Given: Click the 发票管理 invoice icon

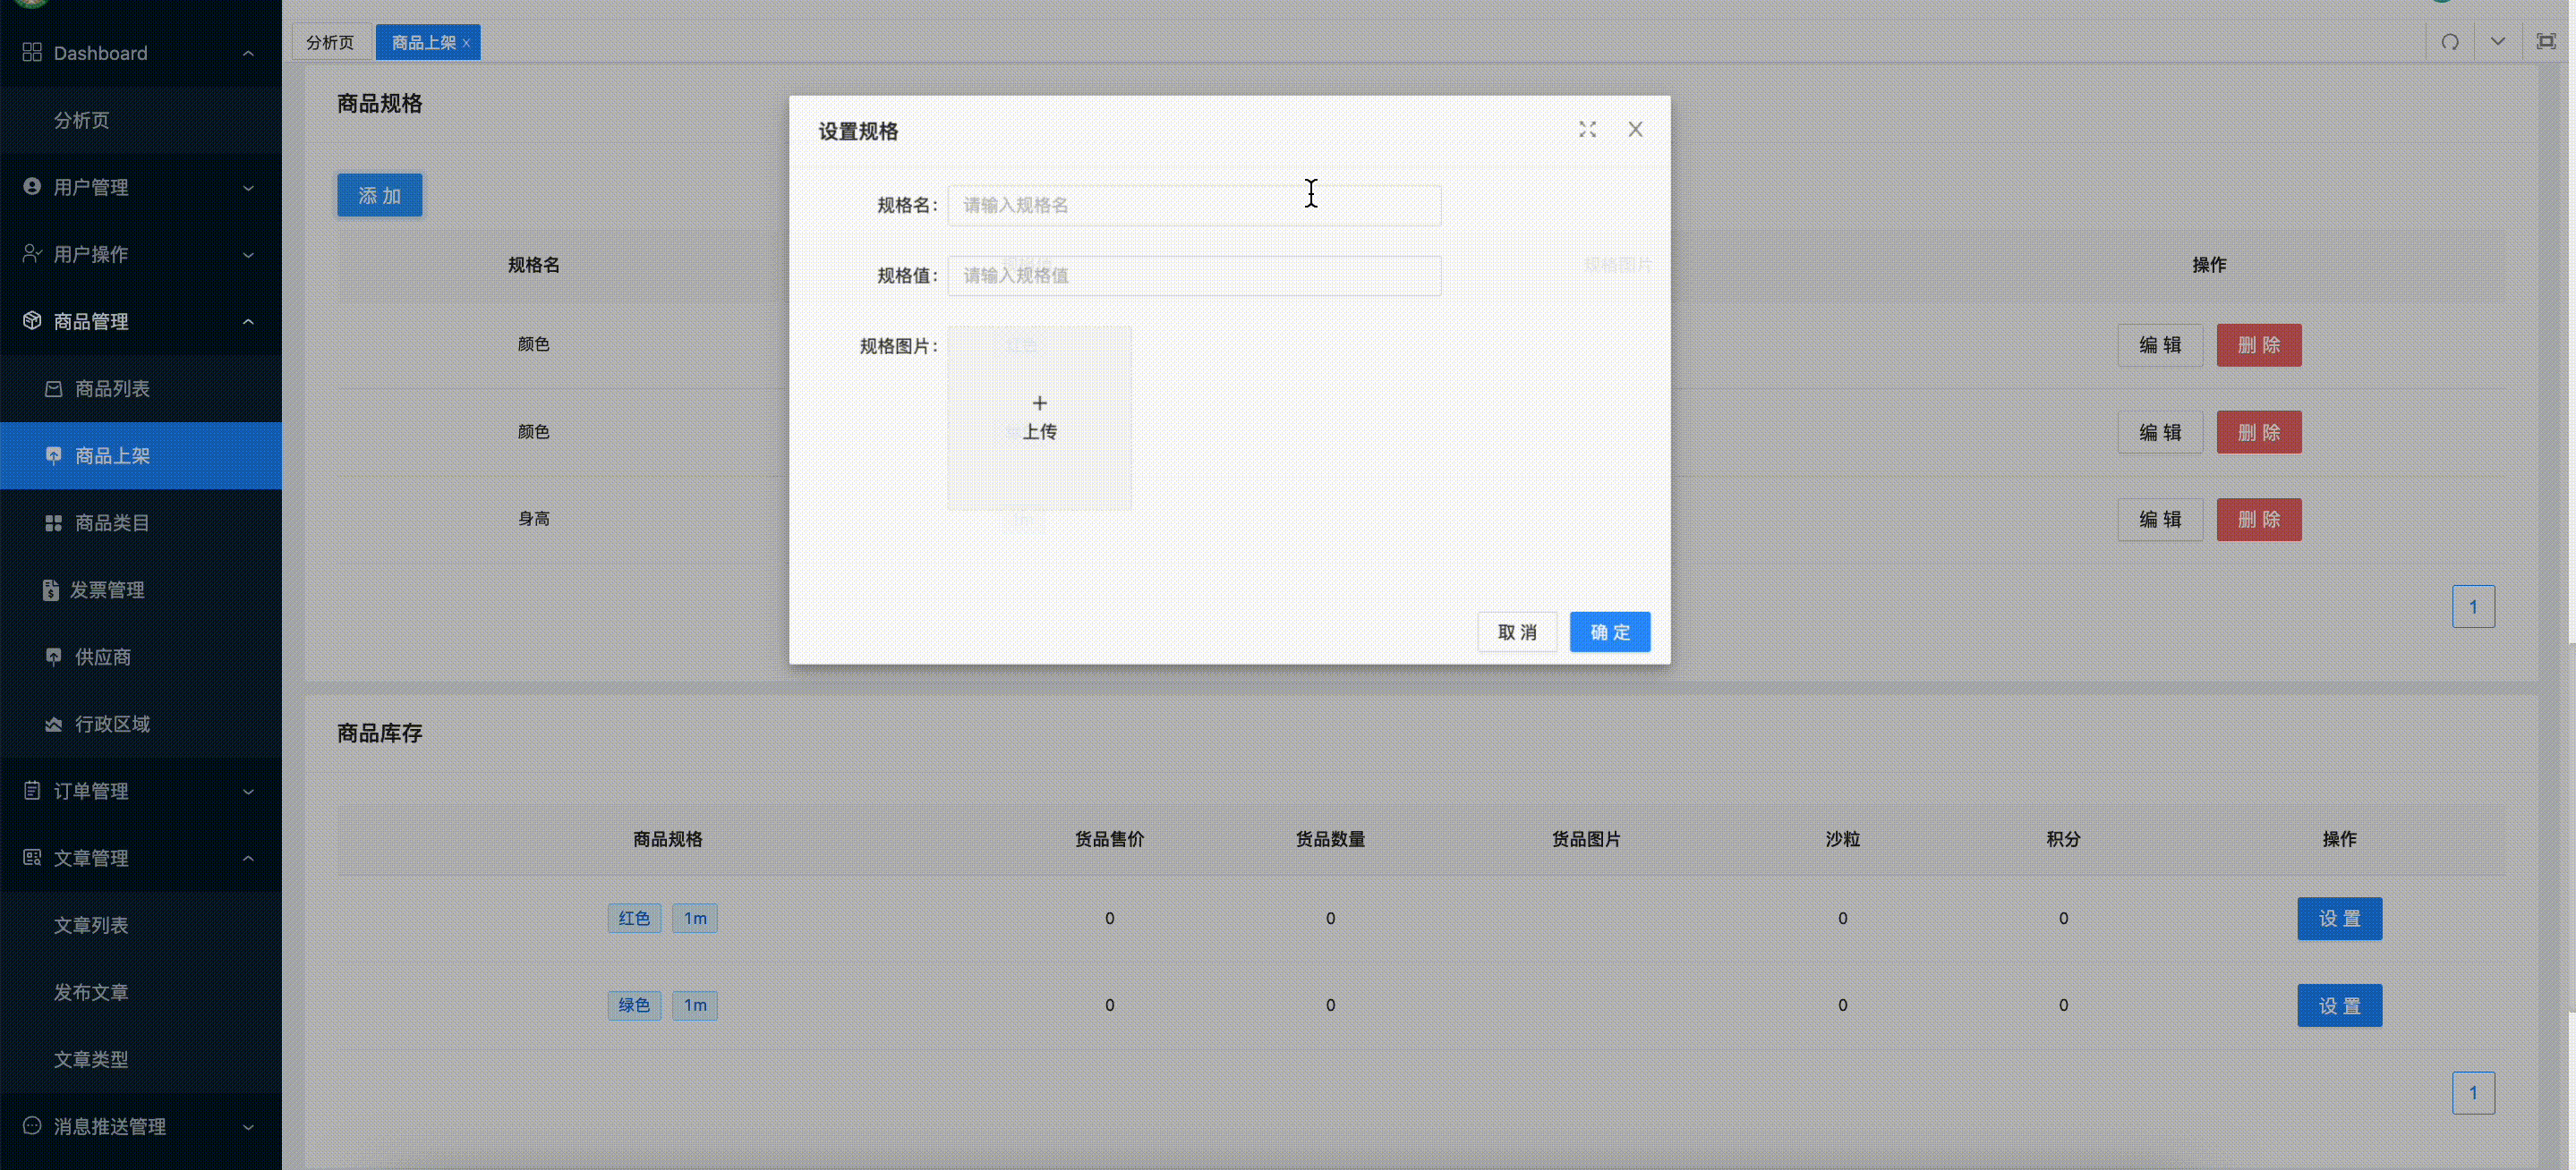Looking at the screenshot, I should (51, 589).
